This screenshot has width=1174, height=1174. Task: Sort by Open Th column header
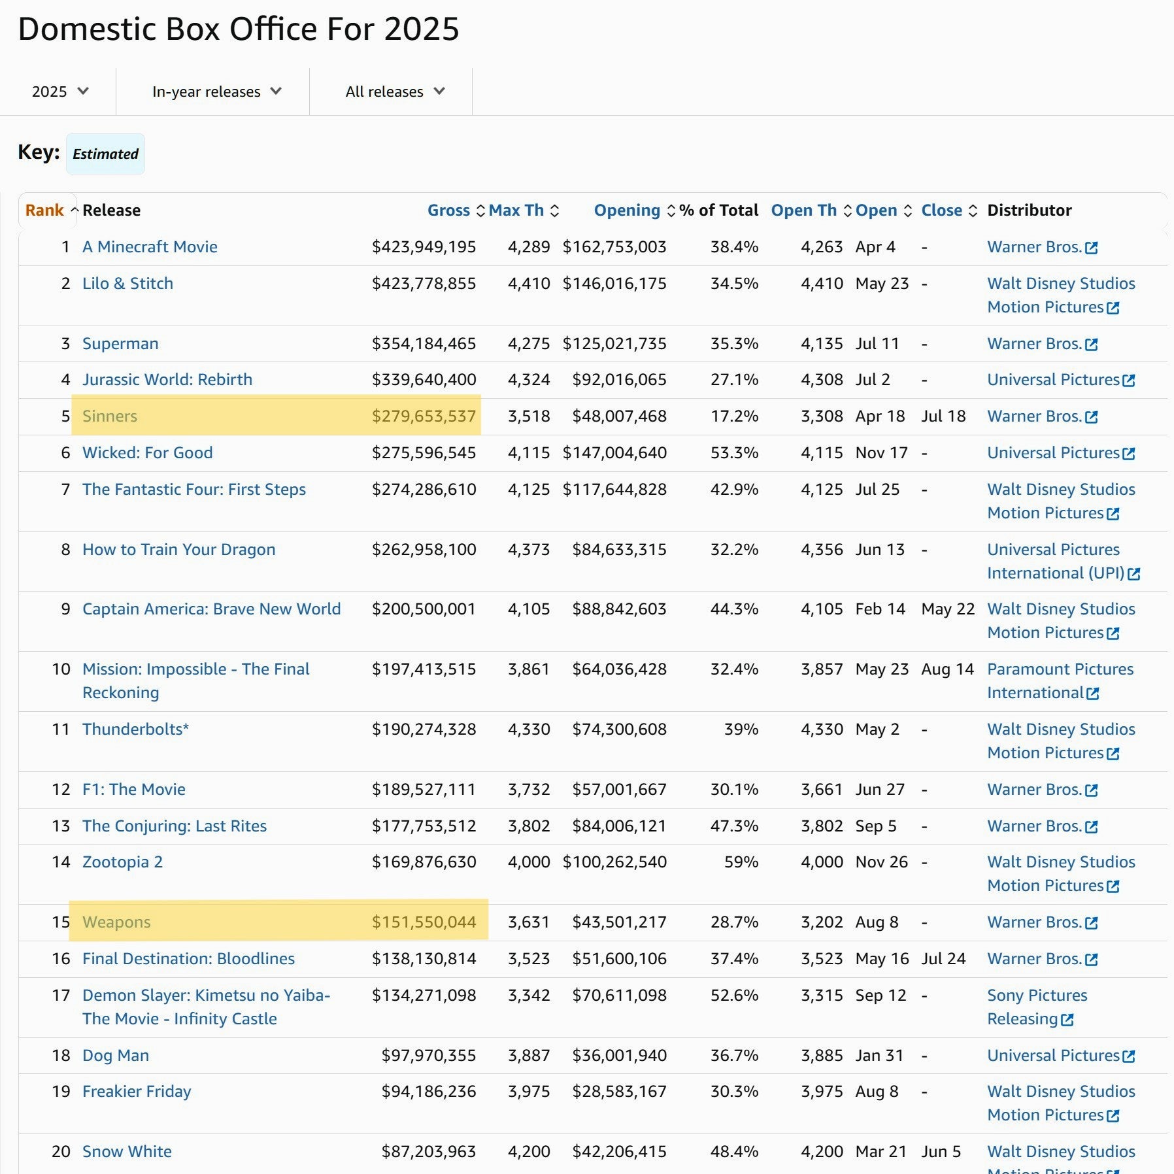point(803,210)
